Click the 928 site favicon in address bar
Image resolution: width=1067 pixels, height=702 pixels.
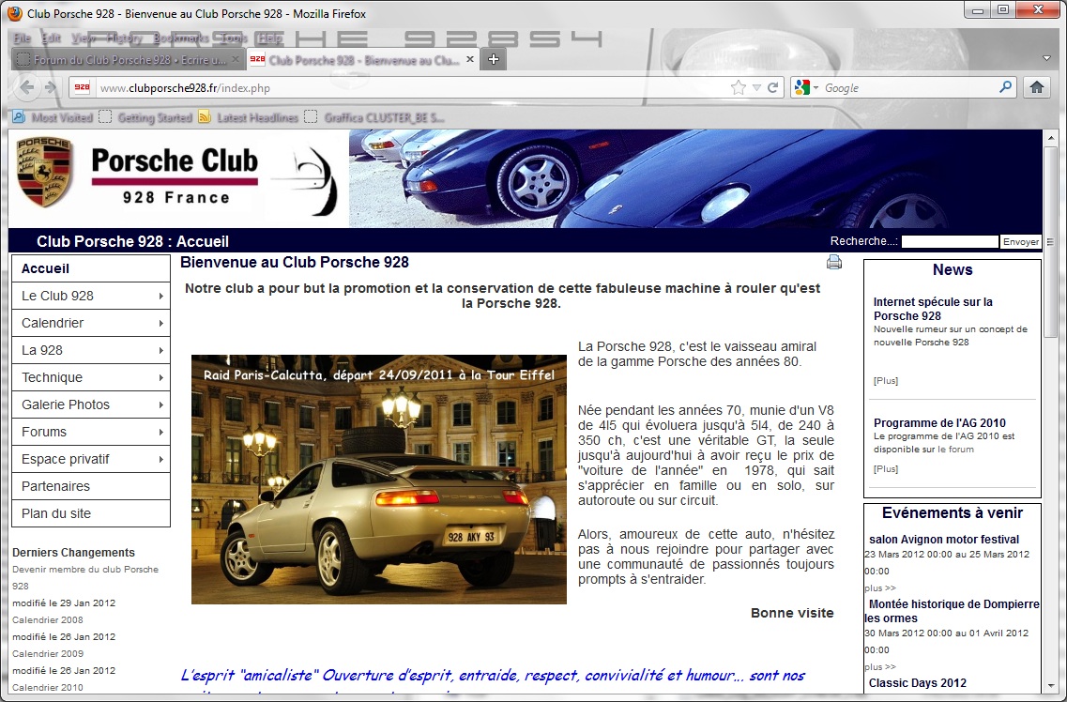click(x=83, y=87)
